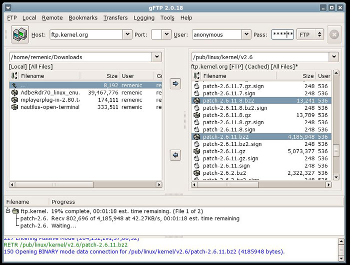Sort remote files by Filename column header

(238, 76)
